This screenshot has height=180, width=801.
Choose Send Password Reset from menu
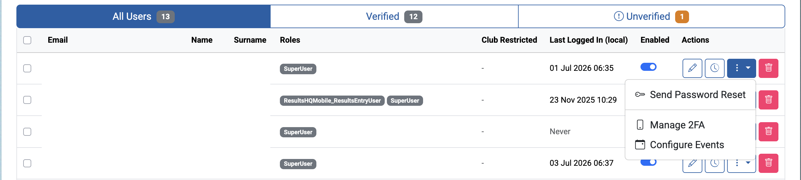tap(690, 95)
